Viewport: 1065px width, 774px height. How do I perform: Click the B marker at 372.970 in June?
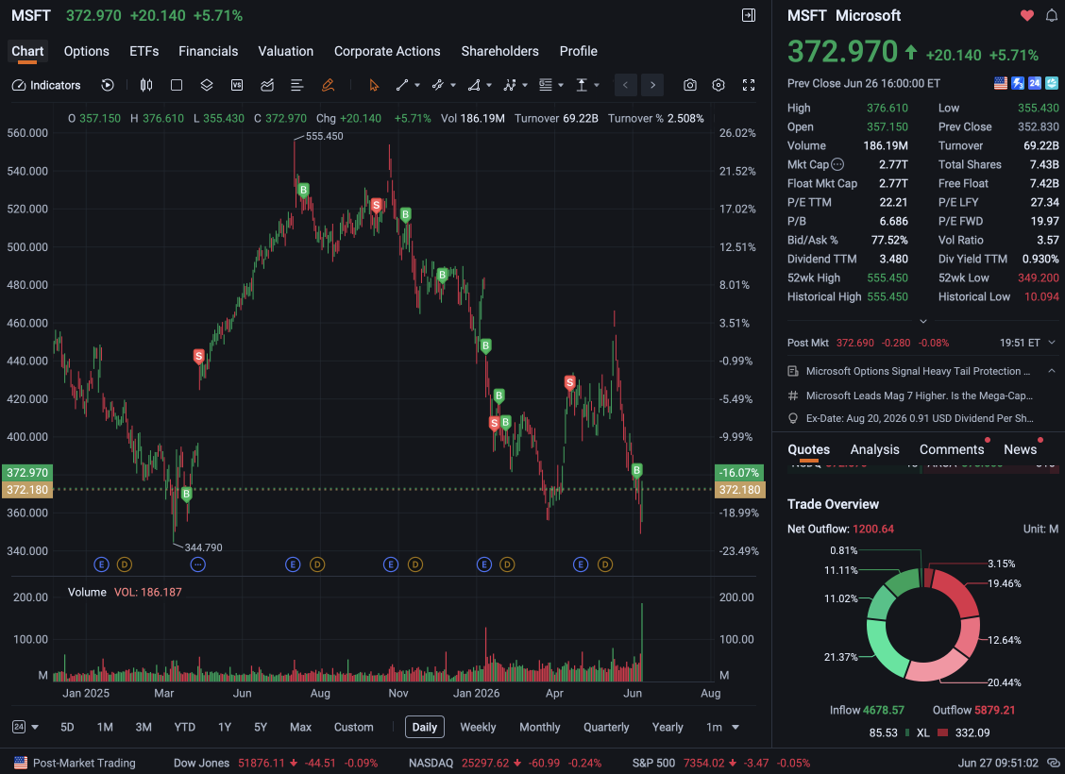point(637,470)
